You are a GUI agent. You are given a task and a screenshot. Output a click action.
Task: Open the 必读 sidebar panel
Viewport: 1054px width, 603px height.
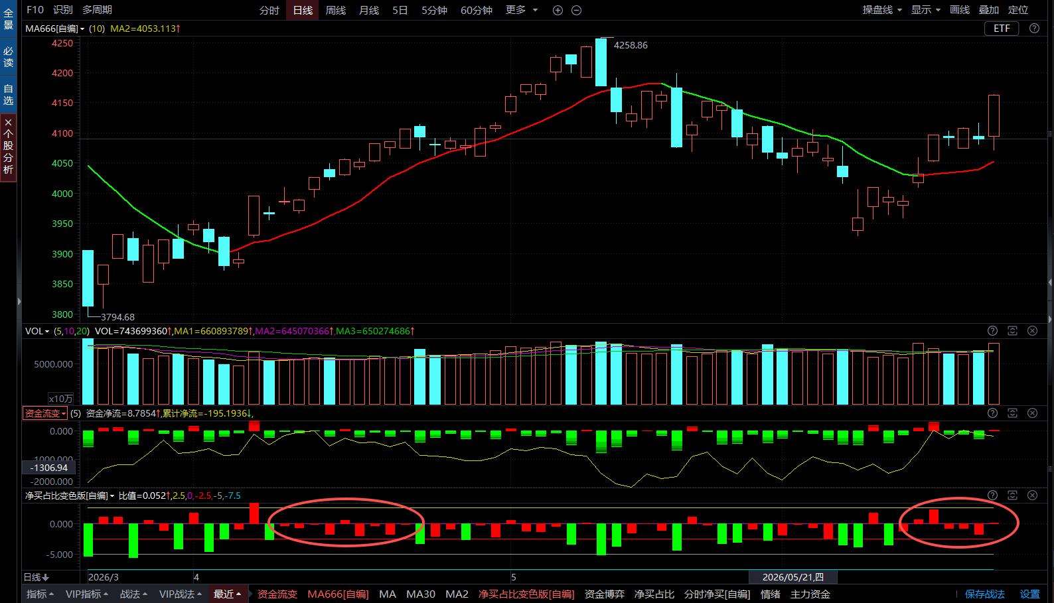pos(8,56)
